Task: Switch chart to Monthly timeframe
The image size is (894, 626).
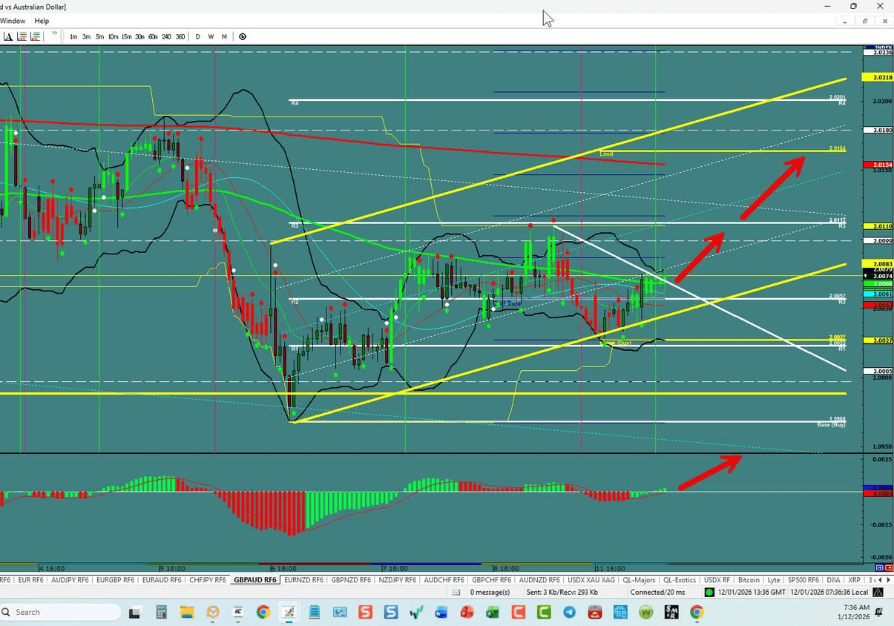Action: click(x=224, y=36)
